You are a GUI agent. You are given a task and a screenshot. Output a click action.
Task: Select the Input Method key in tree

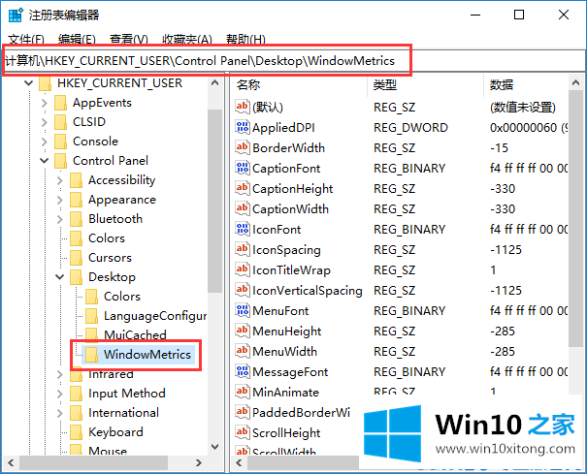point(127,394)
